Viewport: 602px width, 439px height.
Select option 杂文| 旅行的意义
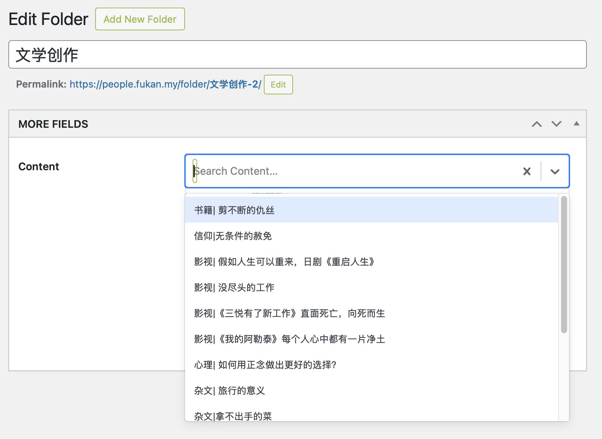pos(229,390)
